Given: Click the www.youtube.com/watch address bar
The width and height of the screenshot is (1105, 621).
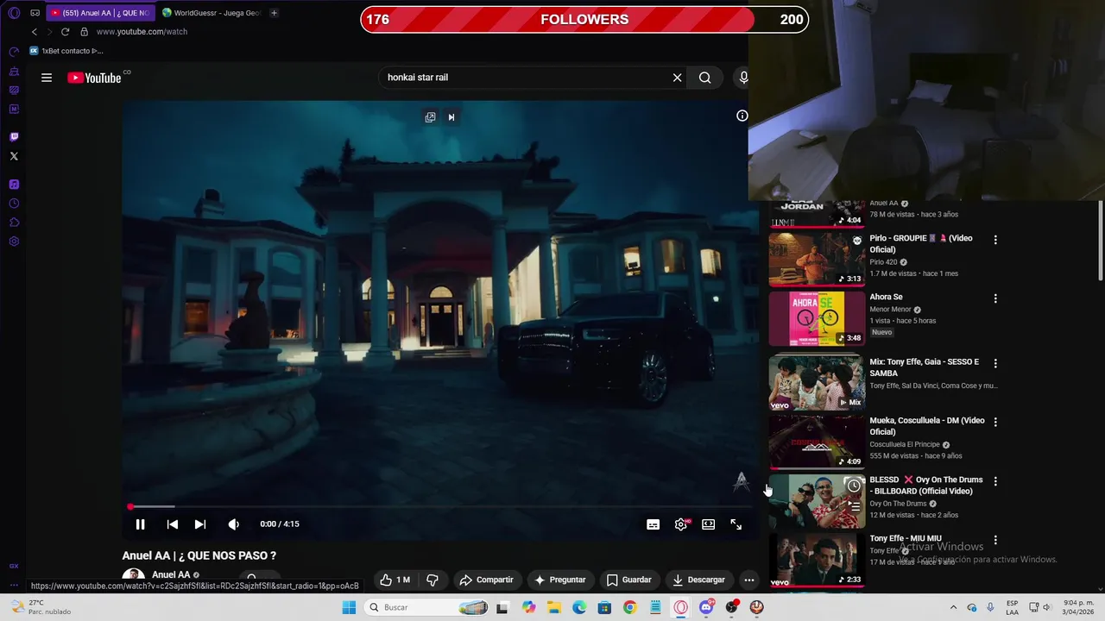Looking at the screenshot, I should pos(142,32).
